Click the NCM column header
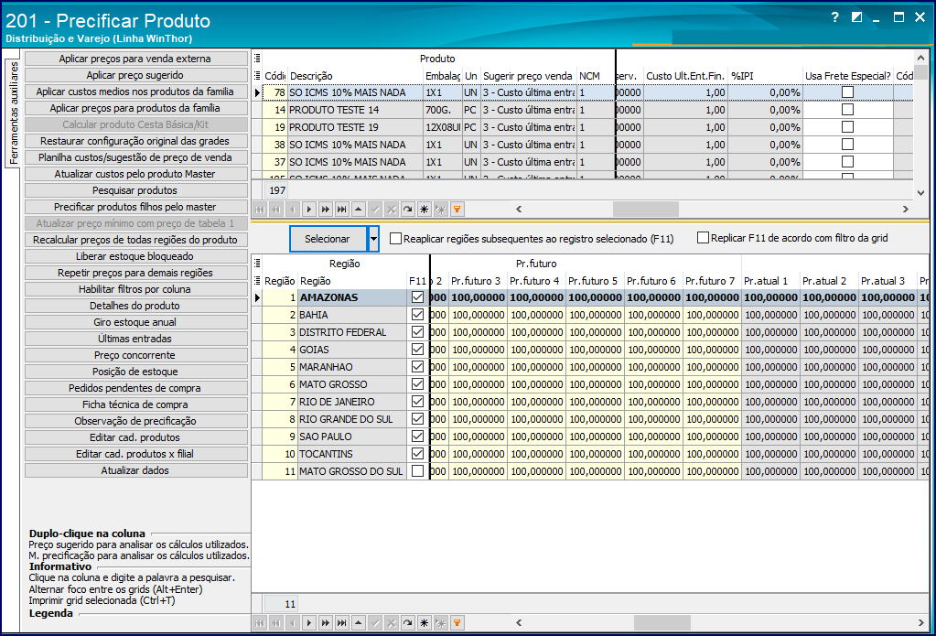Screen dimensions: 936x636 (x=596, y=76)
